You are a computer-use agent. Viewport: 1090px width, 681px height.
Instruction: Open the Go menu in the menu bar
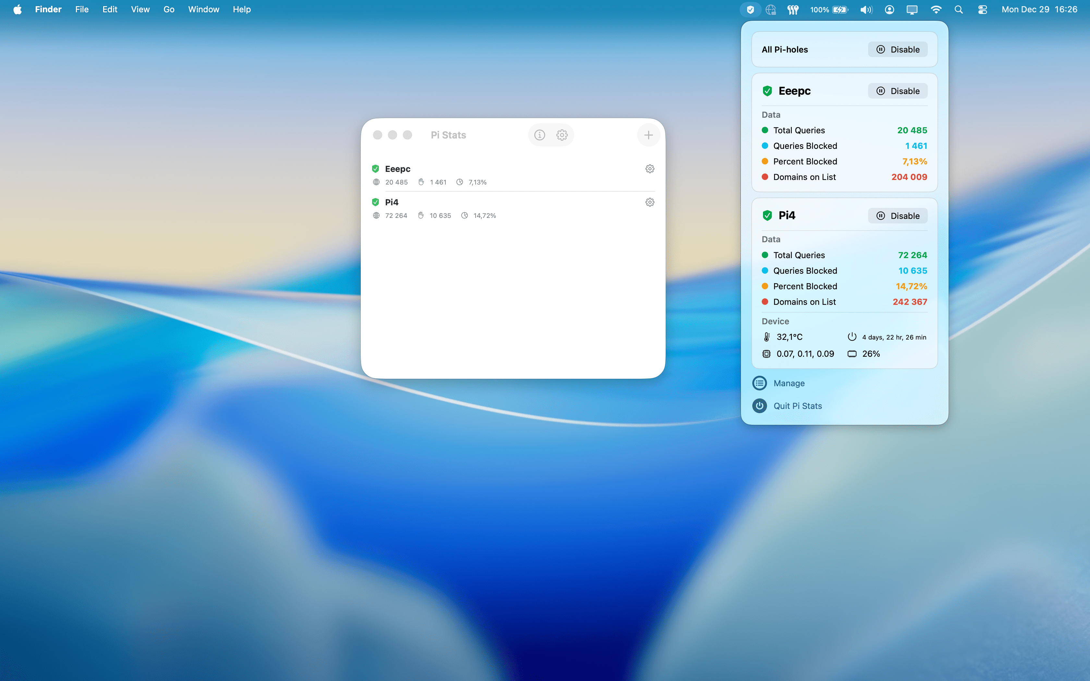click(169, 9)
